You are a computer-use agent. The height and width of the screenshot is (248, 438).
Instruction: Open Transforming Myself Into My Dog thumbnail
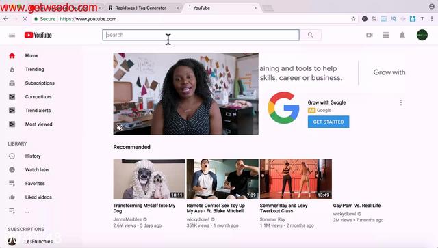pos(149,179)
